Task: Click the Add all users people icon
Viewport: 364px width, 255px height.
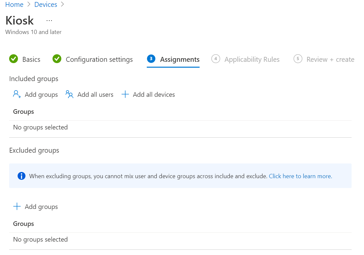Action: coord(69,94)
